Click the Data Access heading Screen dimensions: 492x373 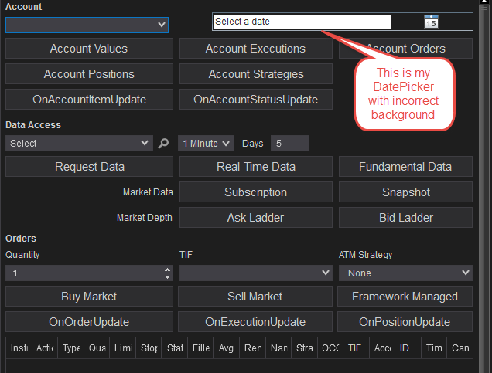[33, 125]
